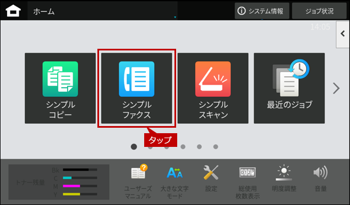The width and height of the screenshot is (350, 205).
Task: Open the シンプルコピー copy tile
Action: click(61, 88)
